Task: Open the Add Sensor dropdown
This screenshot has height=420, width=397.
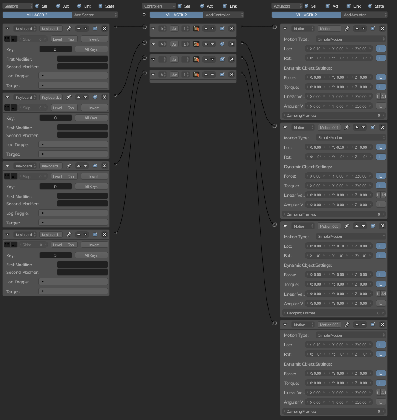Action: [x=95, y=15]
